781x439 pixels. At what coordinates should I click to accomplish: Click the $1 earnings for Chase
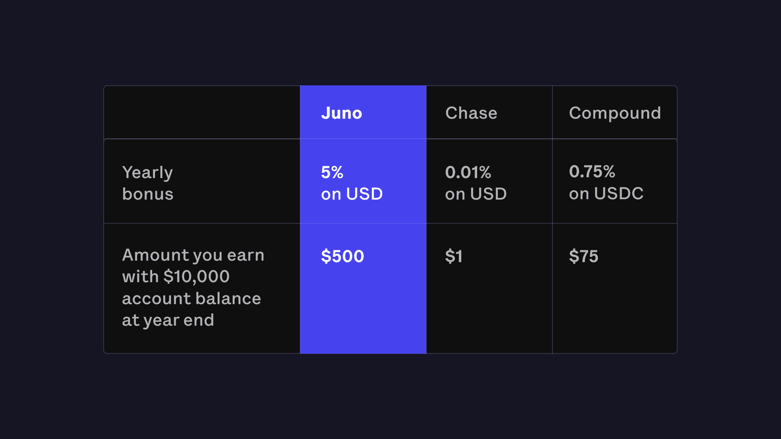point(454,256)
